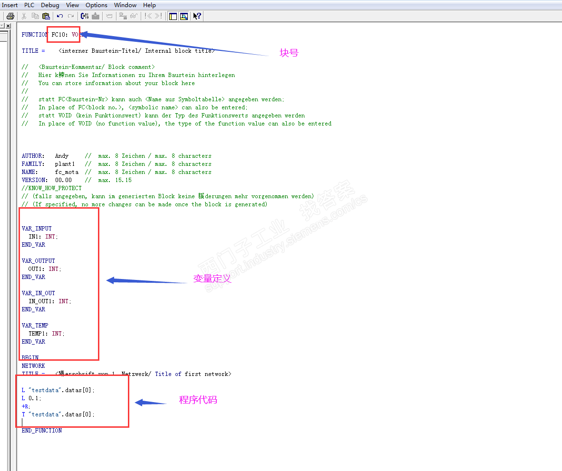Click the //KNOW_HOW_PROTECT comment line

point(52,188)
